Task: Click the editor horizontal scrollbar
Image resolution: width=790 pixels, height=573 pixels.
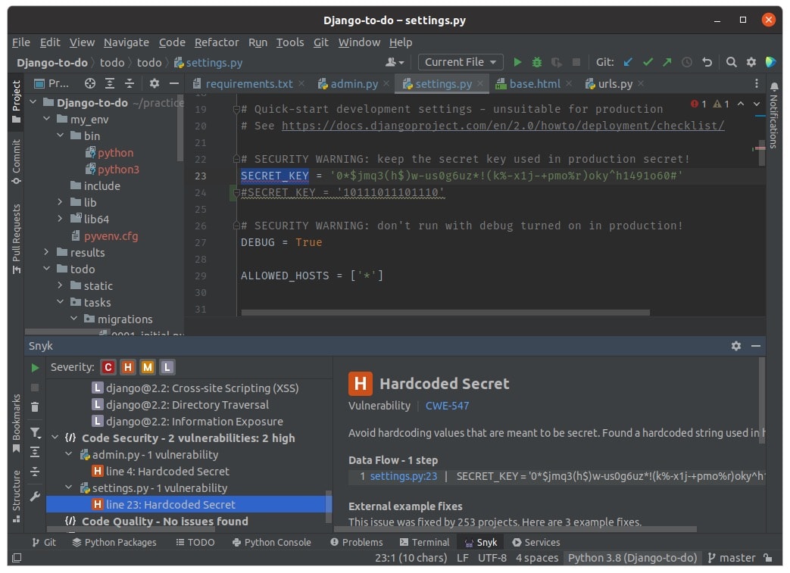Action: 445,313
